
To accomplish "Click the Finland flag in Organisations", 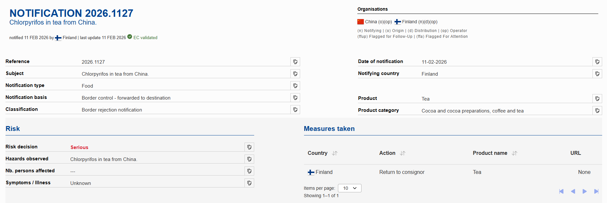I will coord(398,22).
